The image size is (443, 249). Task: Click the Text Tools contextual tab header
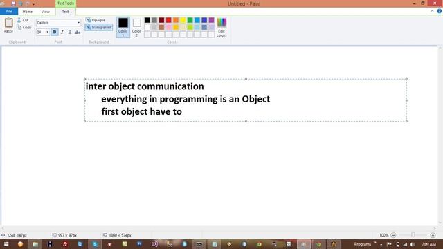[x=66, y=3]
